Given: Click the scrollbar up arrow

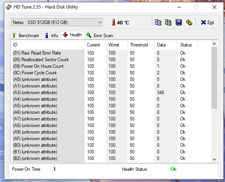Looking at the screenshot, I should 214,44.
